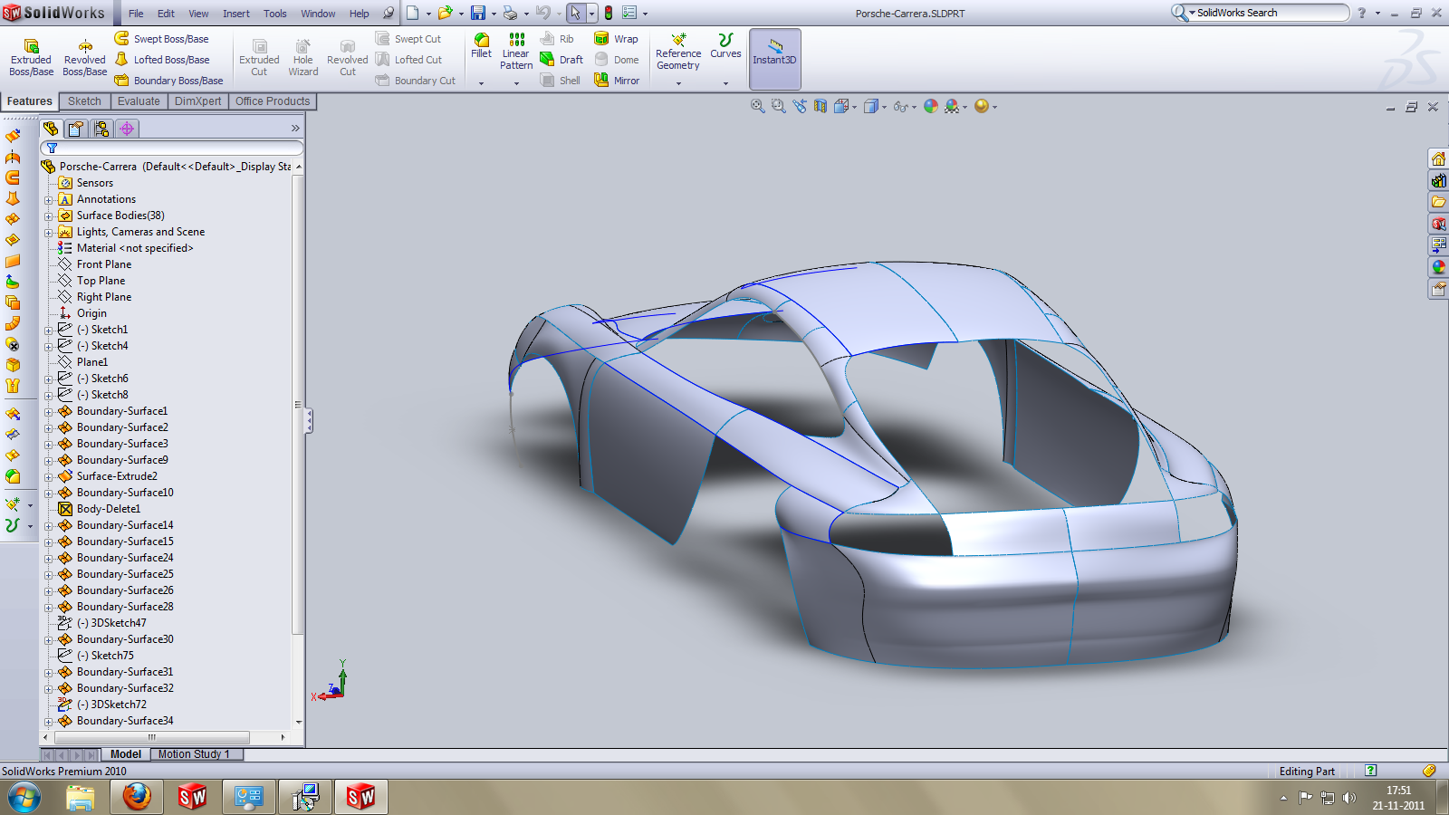Screen dimensions: 1449x815
Task: Open the Wrap feature tool
Action: coord(601,39)
